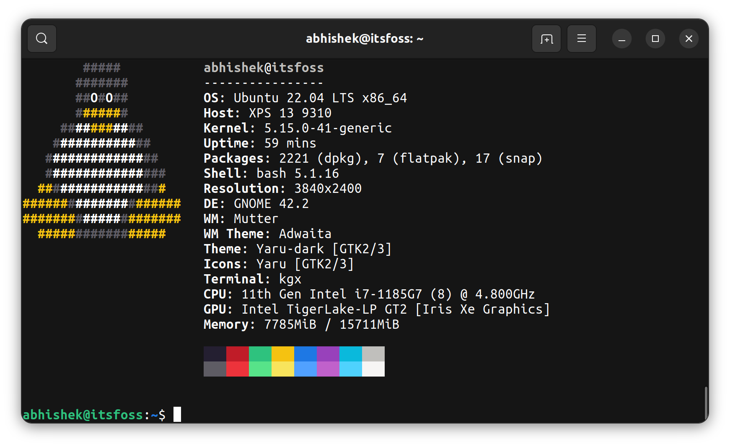Click the green top-row color block

pyautogui.click(x=260, y=354)
